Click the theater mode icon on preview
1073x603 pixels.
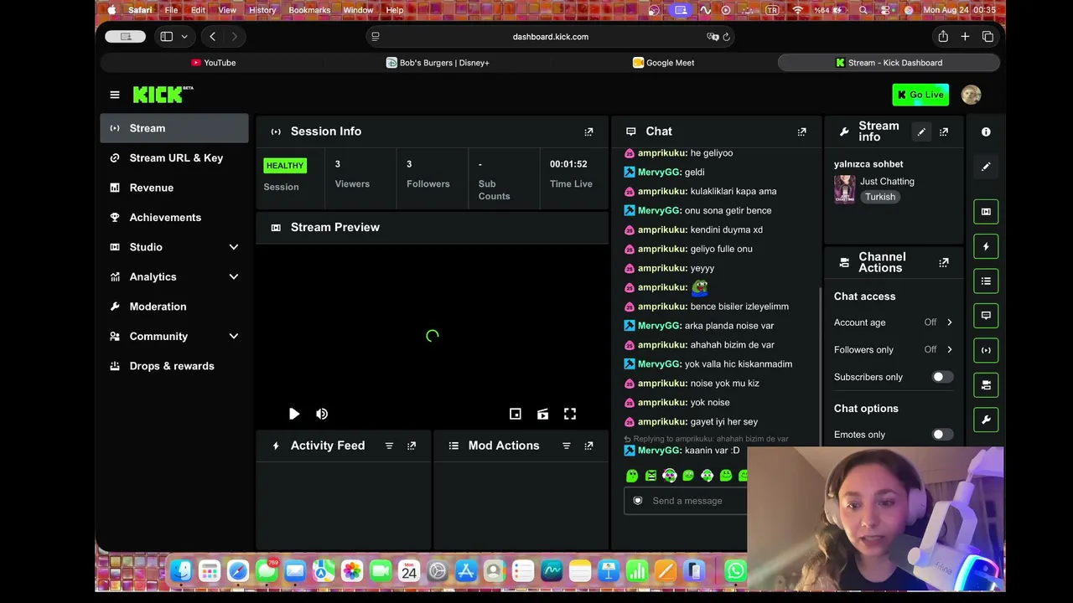point(543,414)
